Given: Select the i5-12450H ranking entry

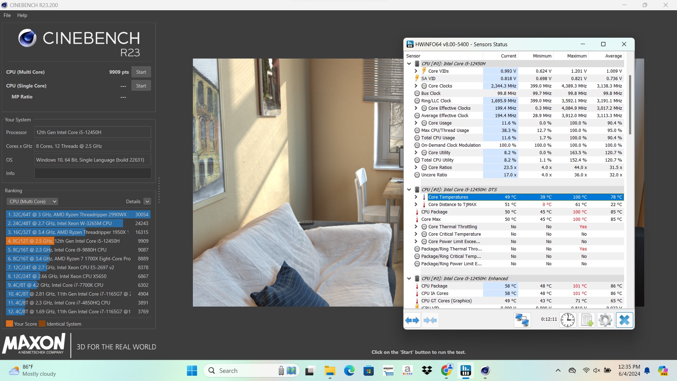Looking at the screenshot, I should (x=78, y=241).
